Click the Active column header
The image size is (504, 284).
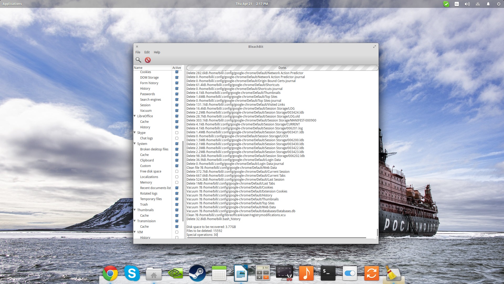tap(177, 68)
